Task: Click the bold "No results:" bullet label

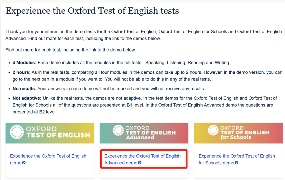Action: coord(24,88)
